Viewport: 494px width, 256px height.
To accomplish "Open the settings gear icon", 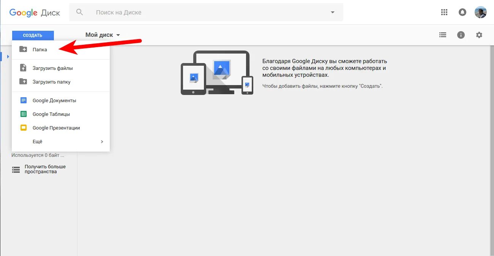I will [479, 35].
